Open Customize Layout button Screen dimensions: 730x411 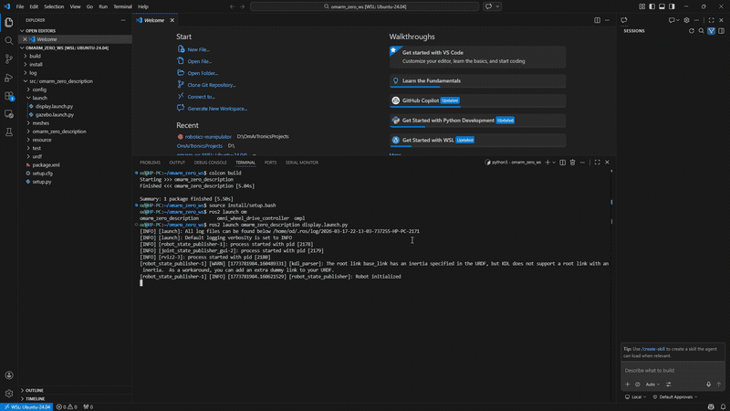tap(642, 6)
